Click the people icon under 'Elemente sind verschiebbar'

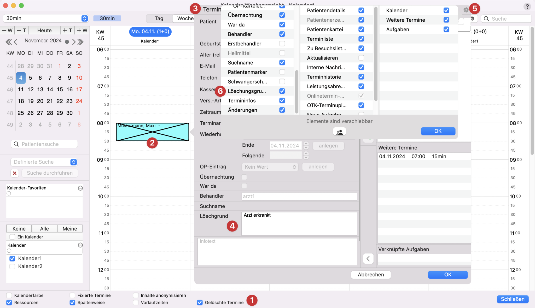[x=339, y=132]
